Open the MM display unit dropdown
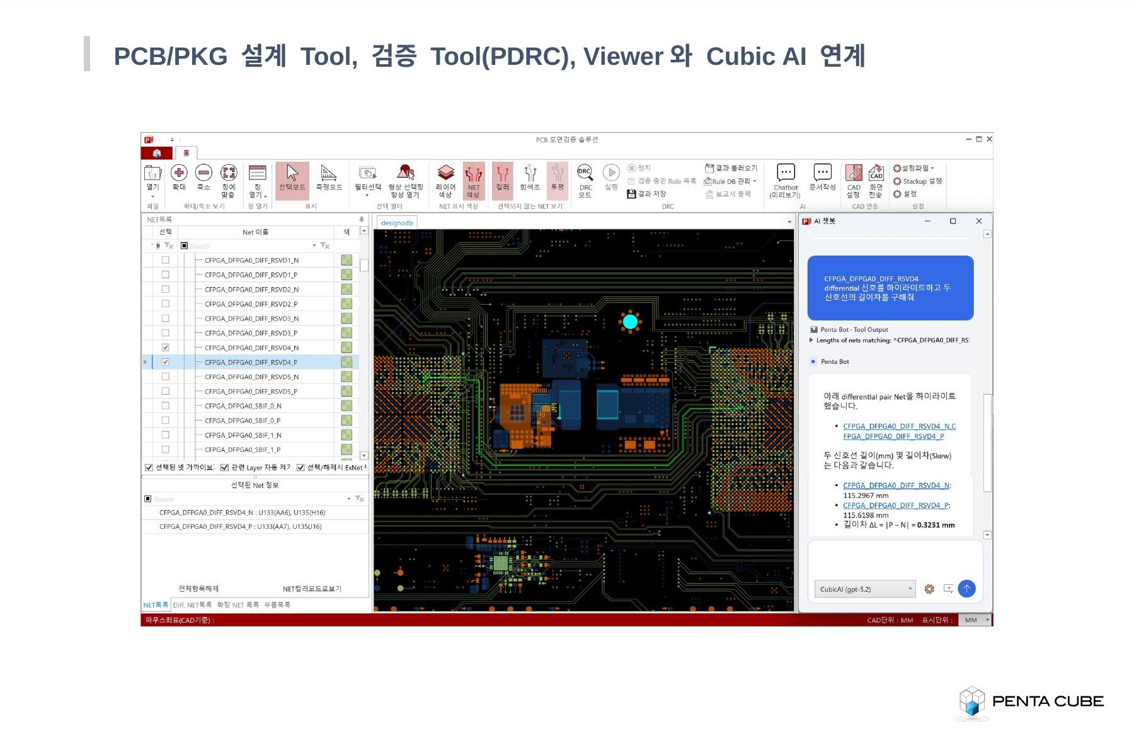 tap(975, 620)
